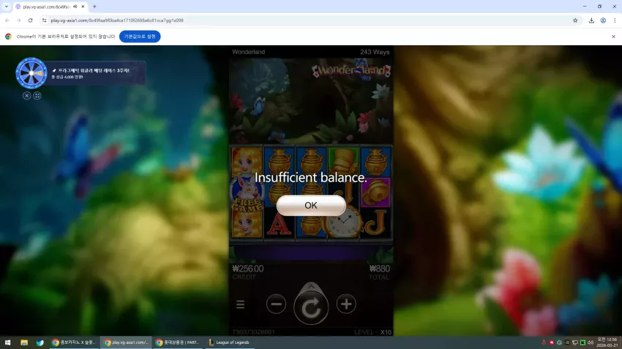Click the blue set-as-default browser button

(x=140, y=37)
